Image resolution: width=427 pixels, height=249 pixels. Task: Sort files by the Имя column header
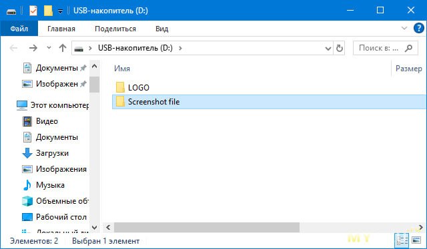(x=122, y=69)
